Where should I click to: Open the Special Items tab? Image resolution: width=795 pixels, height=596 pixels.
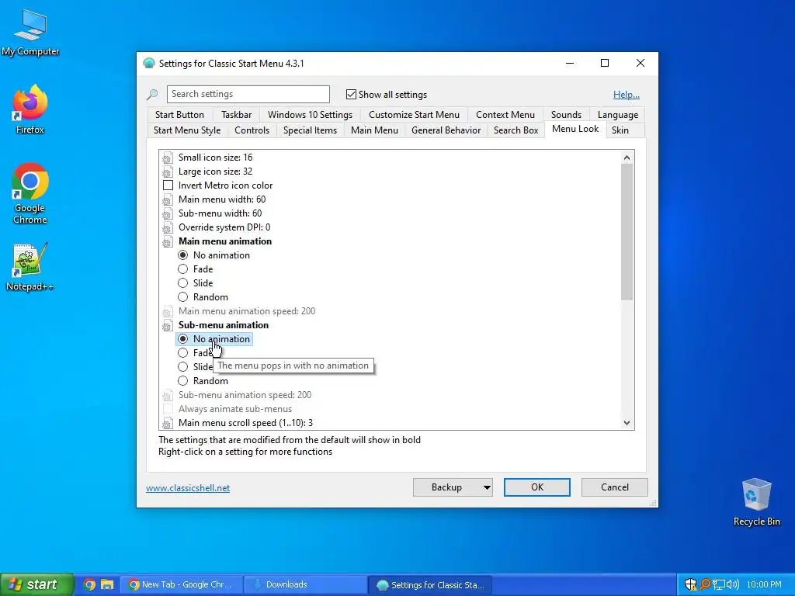tap(310, 130)
